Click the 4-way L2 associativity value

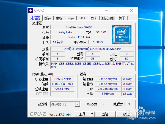pos(128,89)
